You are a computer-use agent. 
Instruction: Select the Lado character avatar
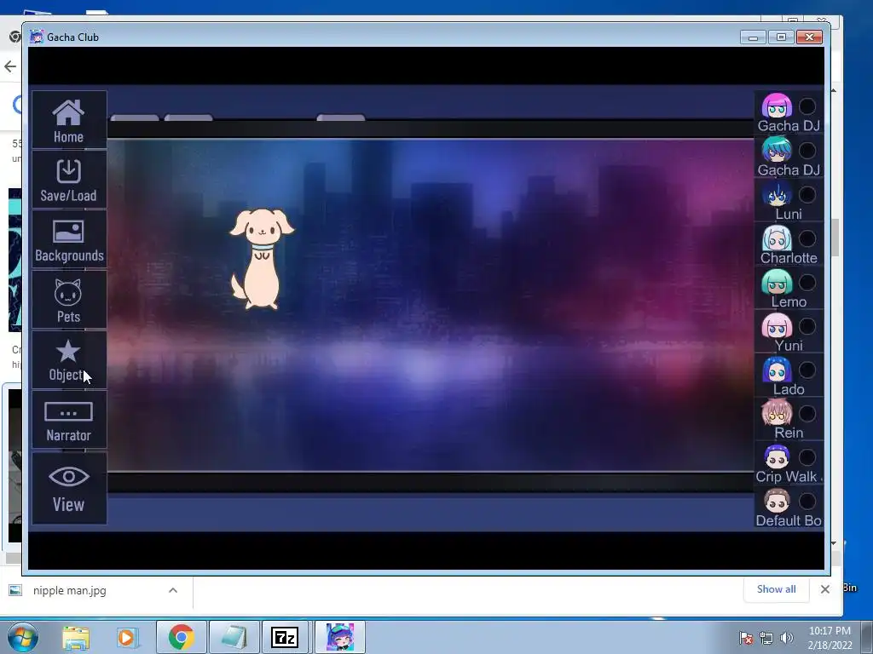point(777,370)
